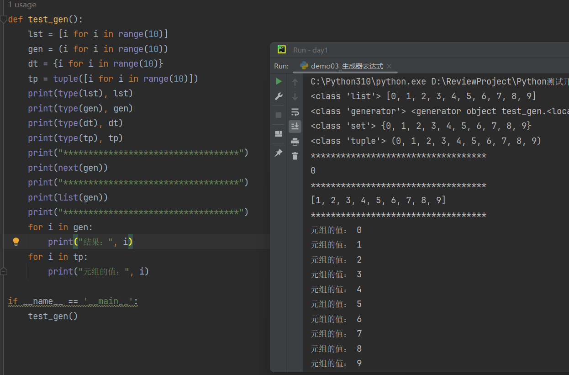
Task: Pin the Run tab with the pin icon
Action: pyautogui.click(x=279, y=153)
